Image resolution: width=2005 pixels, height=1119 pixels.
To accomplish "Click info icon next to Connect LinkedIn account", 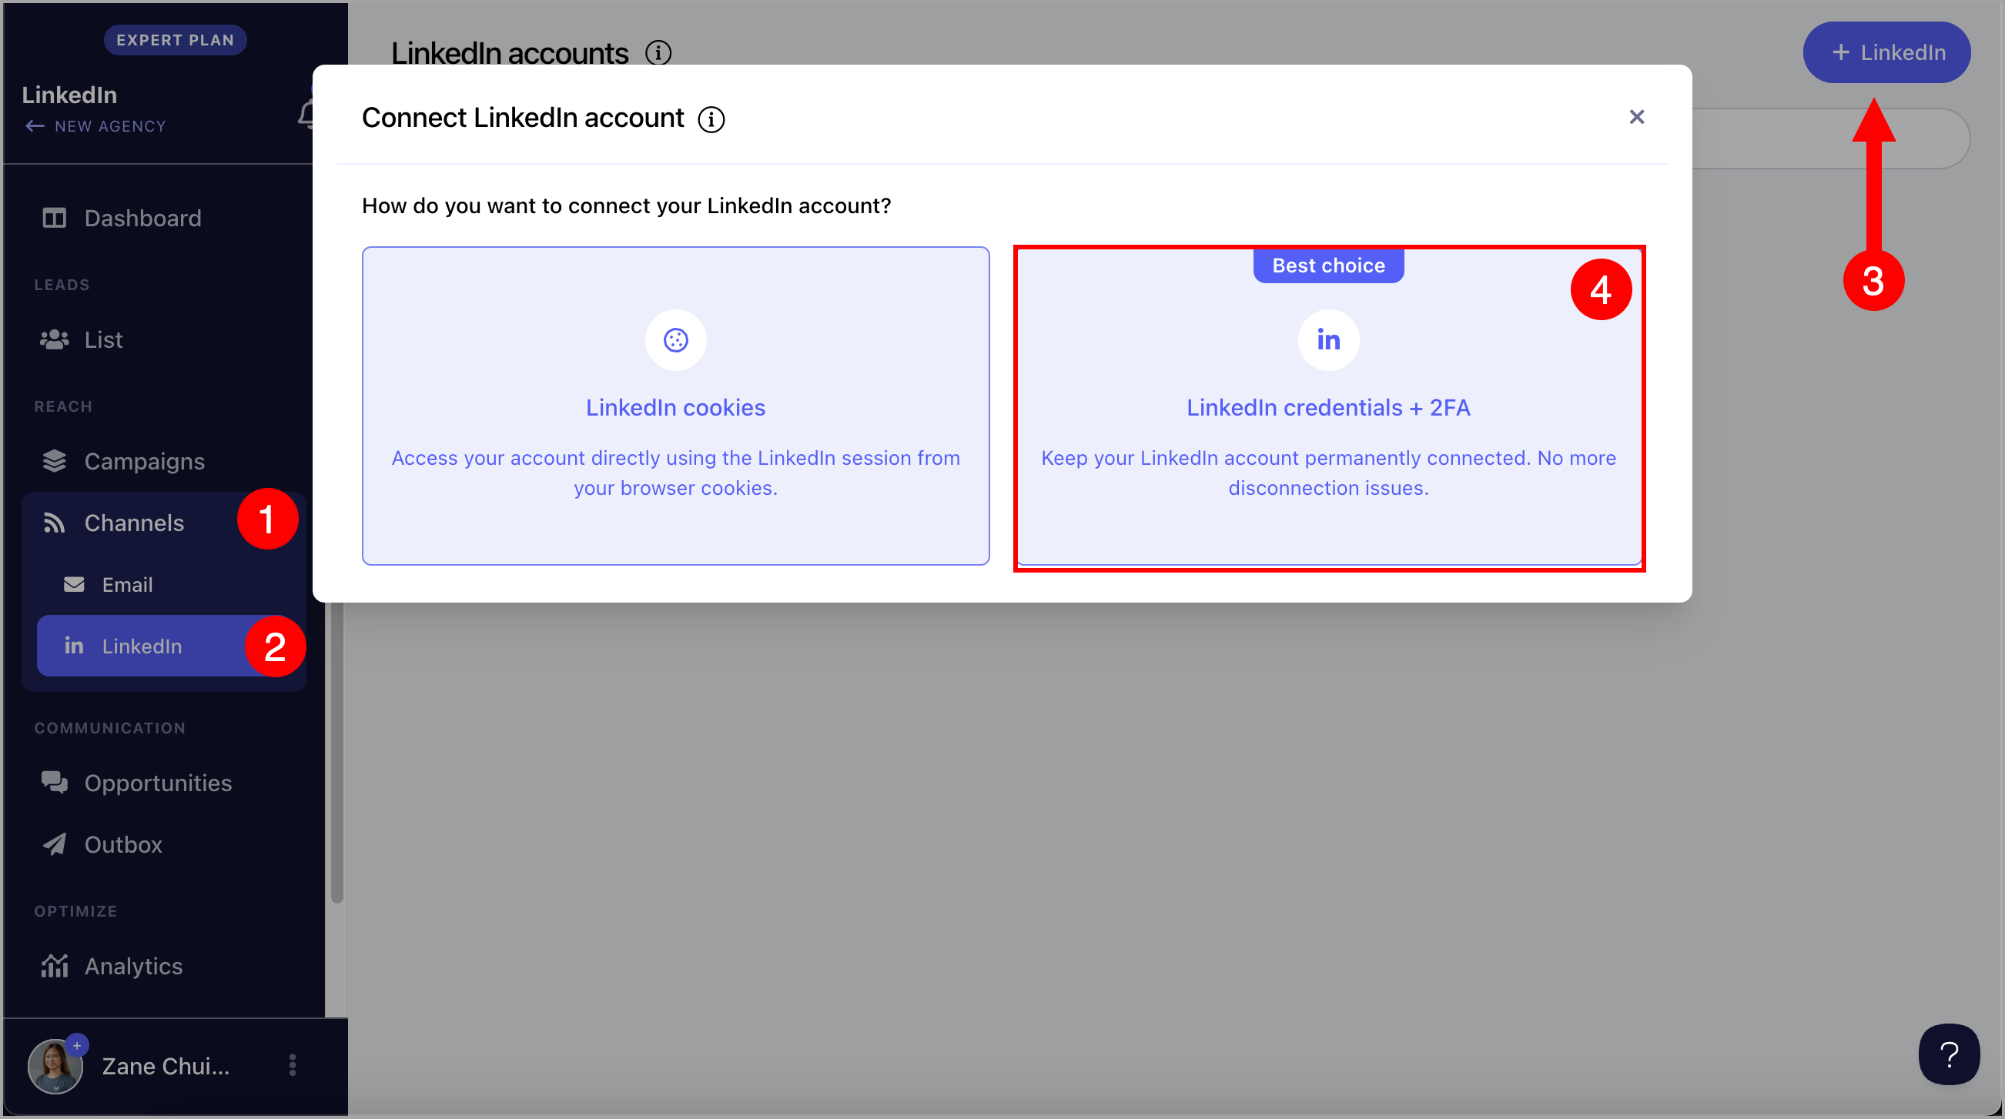I will coord(711,119).
